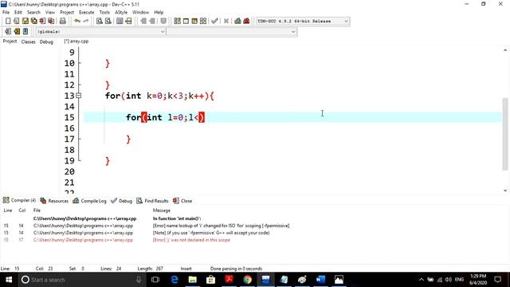The image size is (510, 287).
Task: Click the Close All toolbar icon
Action: pos(51,21)
